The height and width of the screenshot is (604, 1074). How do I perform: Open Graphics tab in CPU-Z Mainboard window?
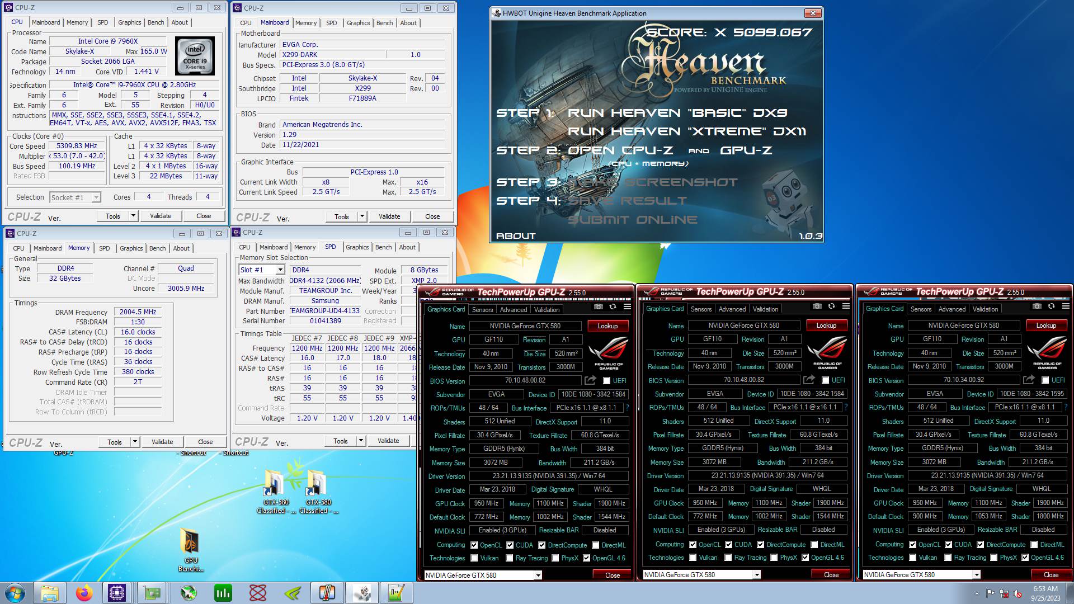359,23
